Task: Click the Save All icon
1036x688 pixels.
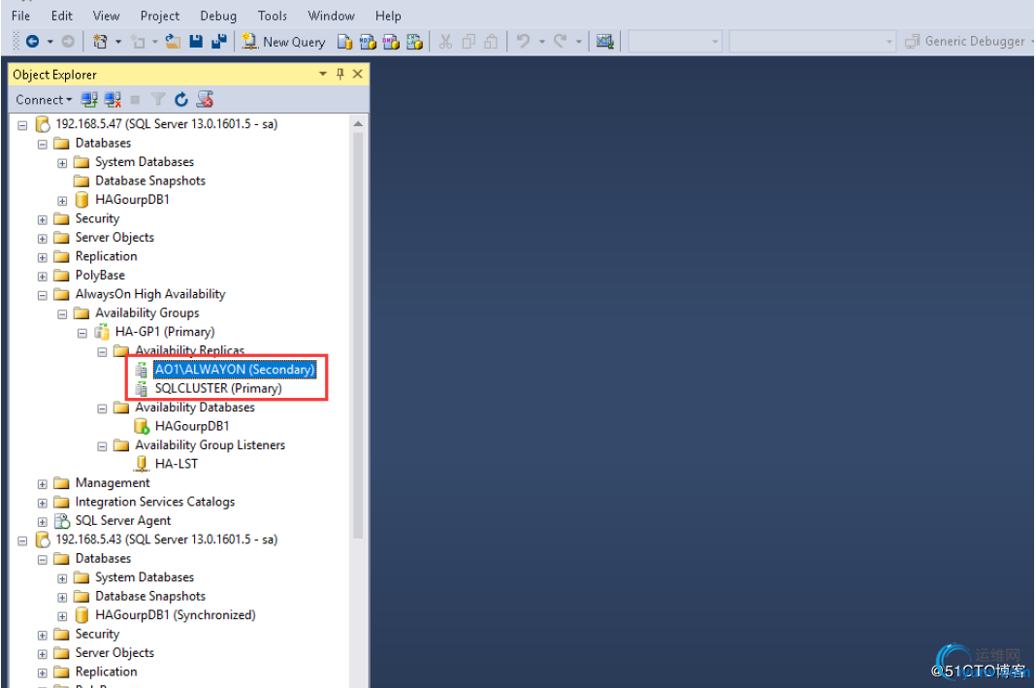Action: point(218,41)
